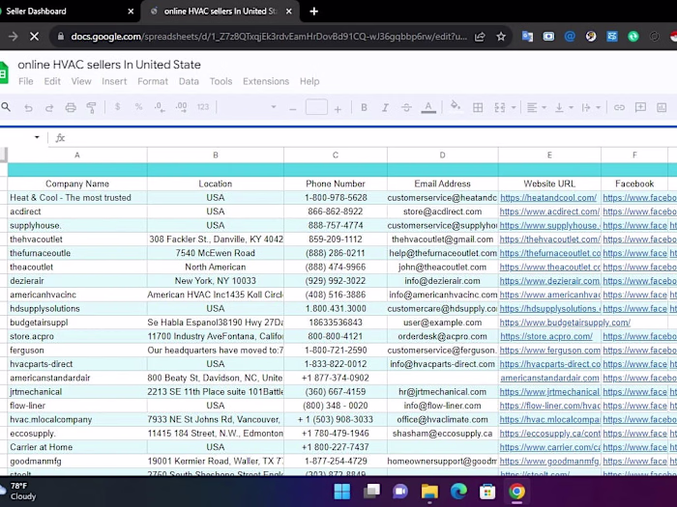Open Windows Start menu on taskbar
This screenshot has width=677, height=507.
click(342, 492)
